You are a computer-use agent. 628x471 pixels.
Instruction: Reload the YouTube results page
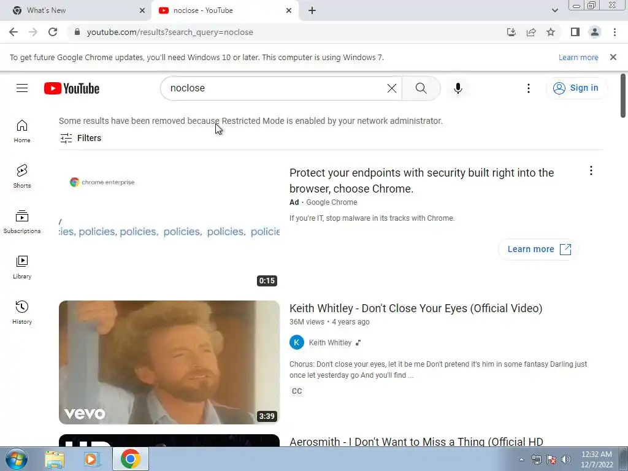pos(53,32)
